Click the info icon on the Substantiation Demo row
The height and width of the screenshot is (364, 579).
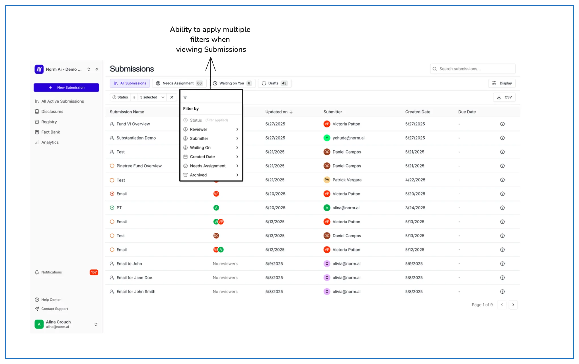pyautogui.click(x=502, y=138)
